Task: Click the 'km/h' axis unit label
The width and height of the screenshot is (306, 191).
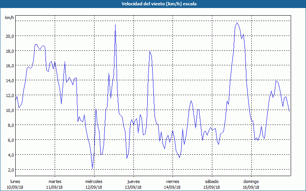Action: 10,18
